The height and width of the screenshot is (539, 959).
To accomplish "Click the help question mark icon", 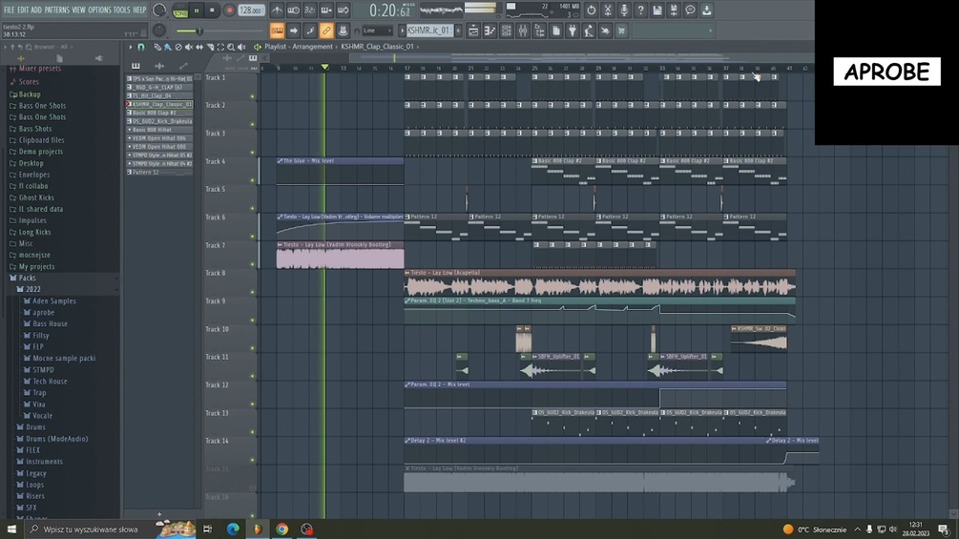I will point(640,10).
